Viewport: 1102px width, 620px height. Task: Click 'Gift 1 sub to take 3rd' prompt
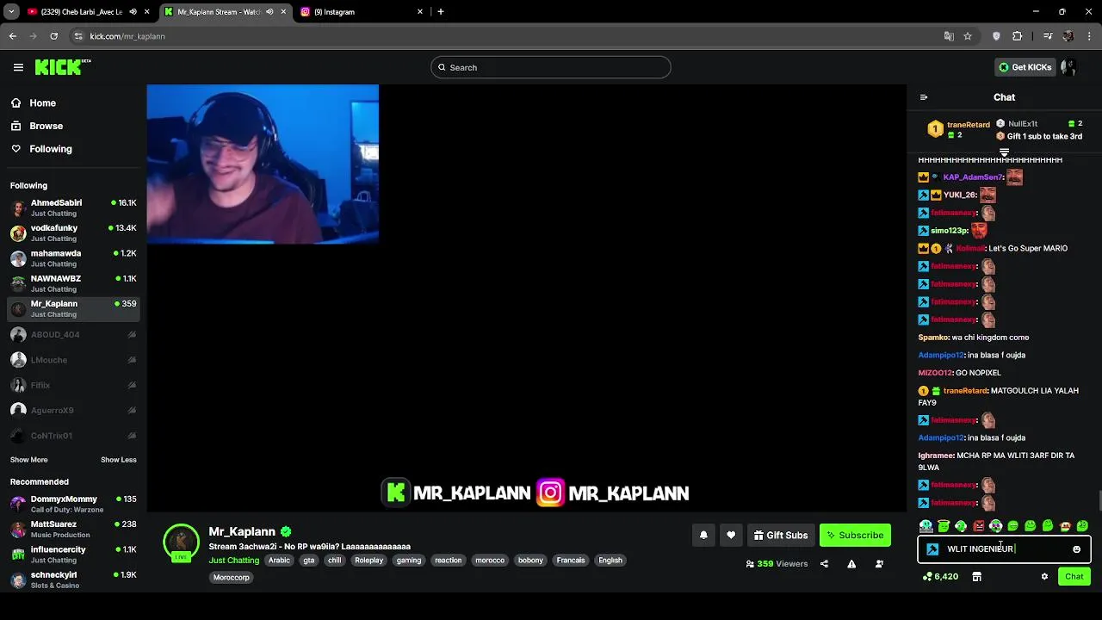coord(1044,136)
